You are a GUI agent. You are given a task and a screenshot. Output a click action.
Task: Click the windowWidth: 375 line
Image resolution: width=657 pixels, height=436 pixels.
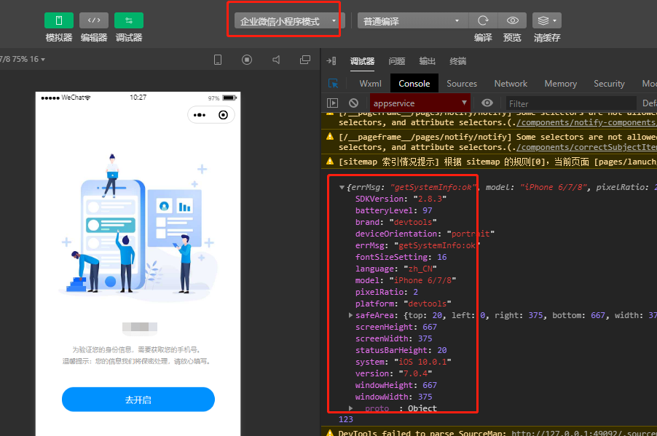point(393,397)
